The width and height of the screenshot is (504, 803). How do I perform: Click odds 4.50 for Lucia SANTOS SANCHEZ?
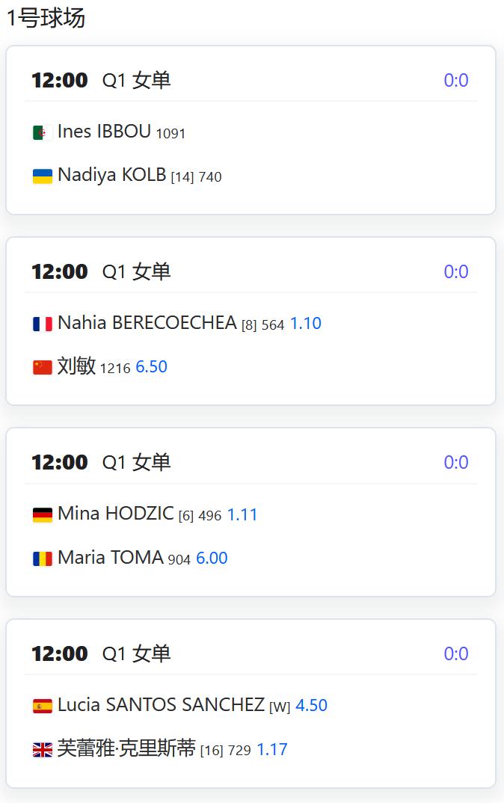point(311,705)
